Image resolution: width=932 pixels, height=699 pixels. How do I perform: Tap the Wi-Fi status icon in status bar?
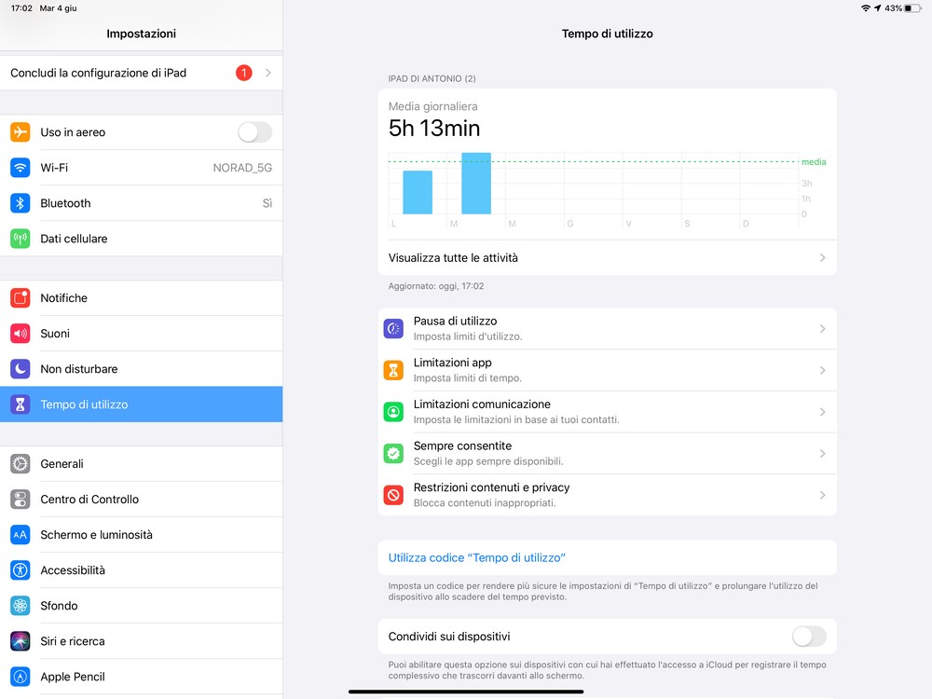pos(866,8)
